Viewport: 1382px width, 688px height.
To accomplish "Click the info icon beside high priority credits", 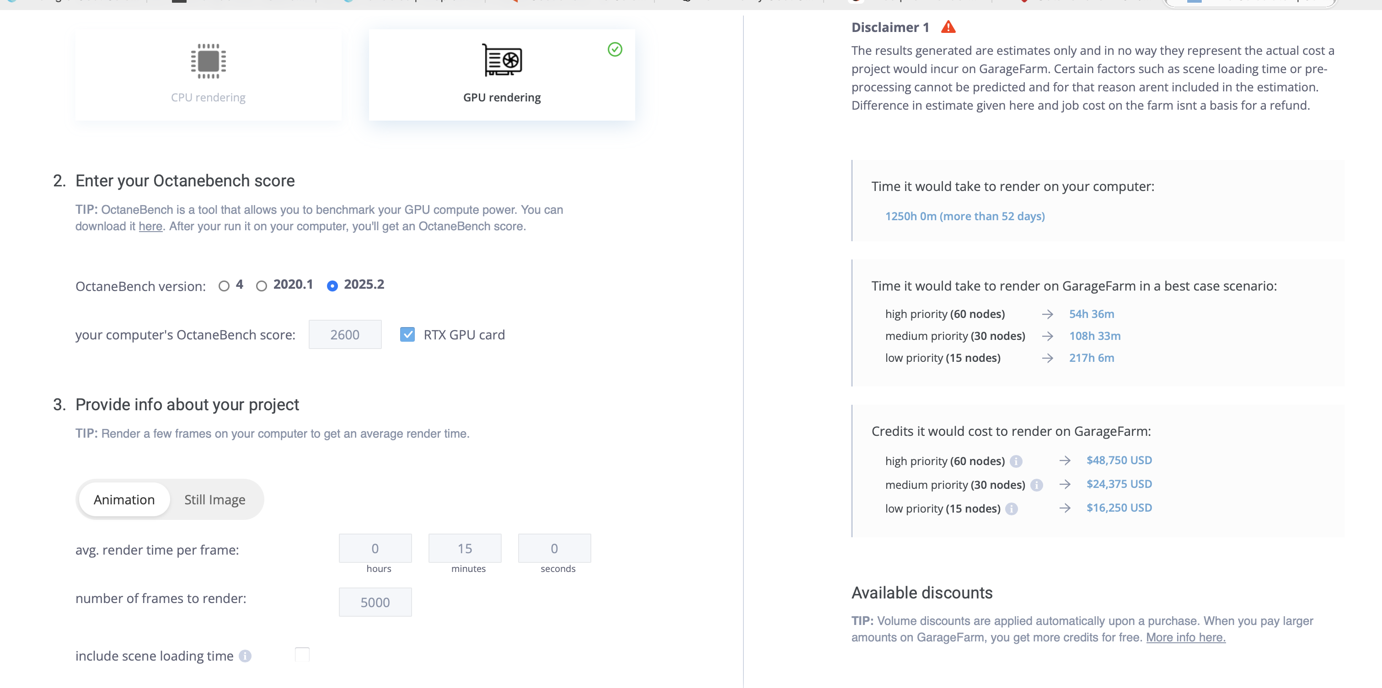I will point(1016,461).
